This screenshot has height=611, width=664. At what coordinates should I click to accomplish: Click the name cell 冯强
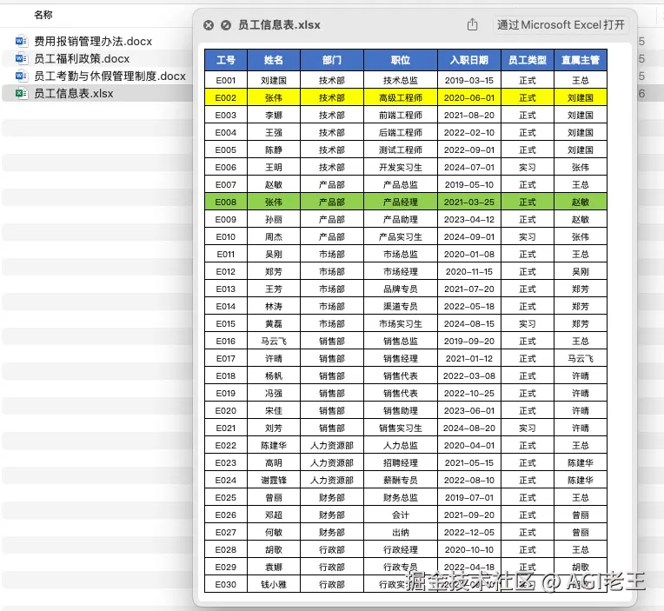(274, 393)
